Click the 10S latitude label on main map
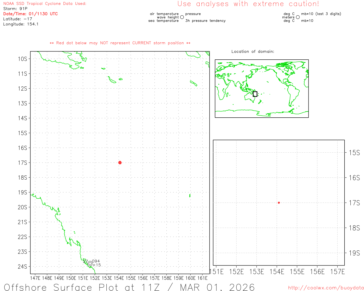The image size is (364, 291). (22, 59)
